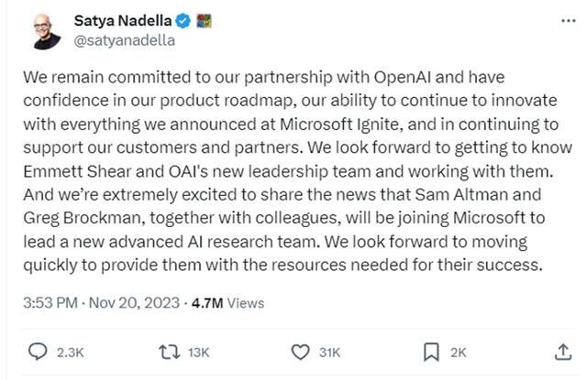587x380 pixels.
Task: View the 4.7M Views analytics
Action: coord(227,302)
